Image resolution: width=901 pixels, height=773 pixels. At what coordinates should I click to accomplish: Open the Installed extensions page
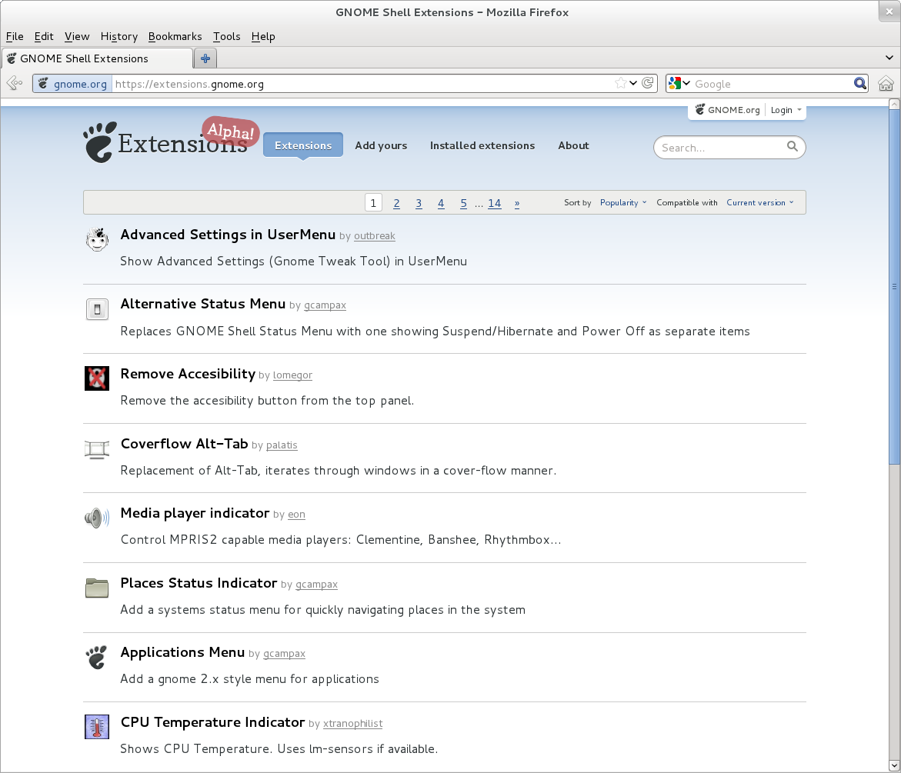[482, 145]
